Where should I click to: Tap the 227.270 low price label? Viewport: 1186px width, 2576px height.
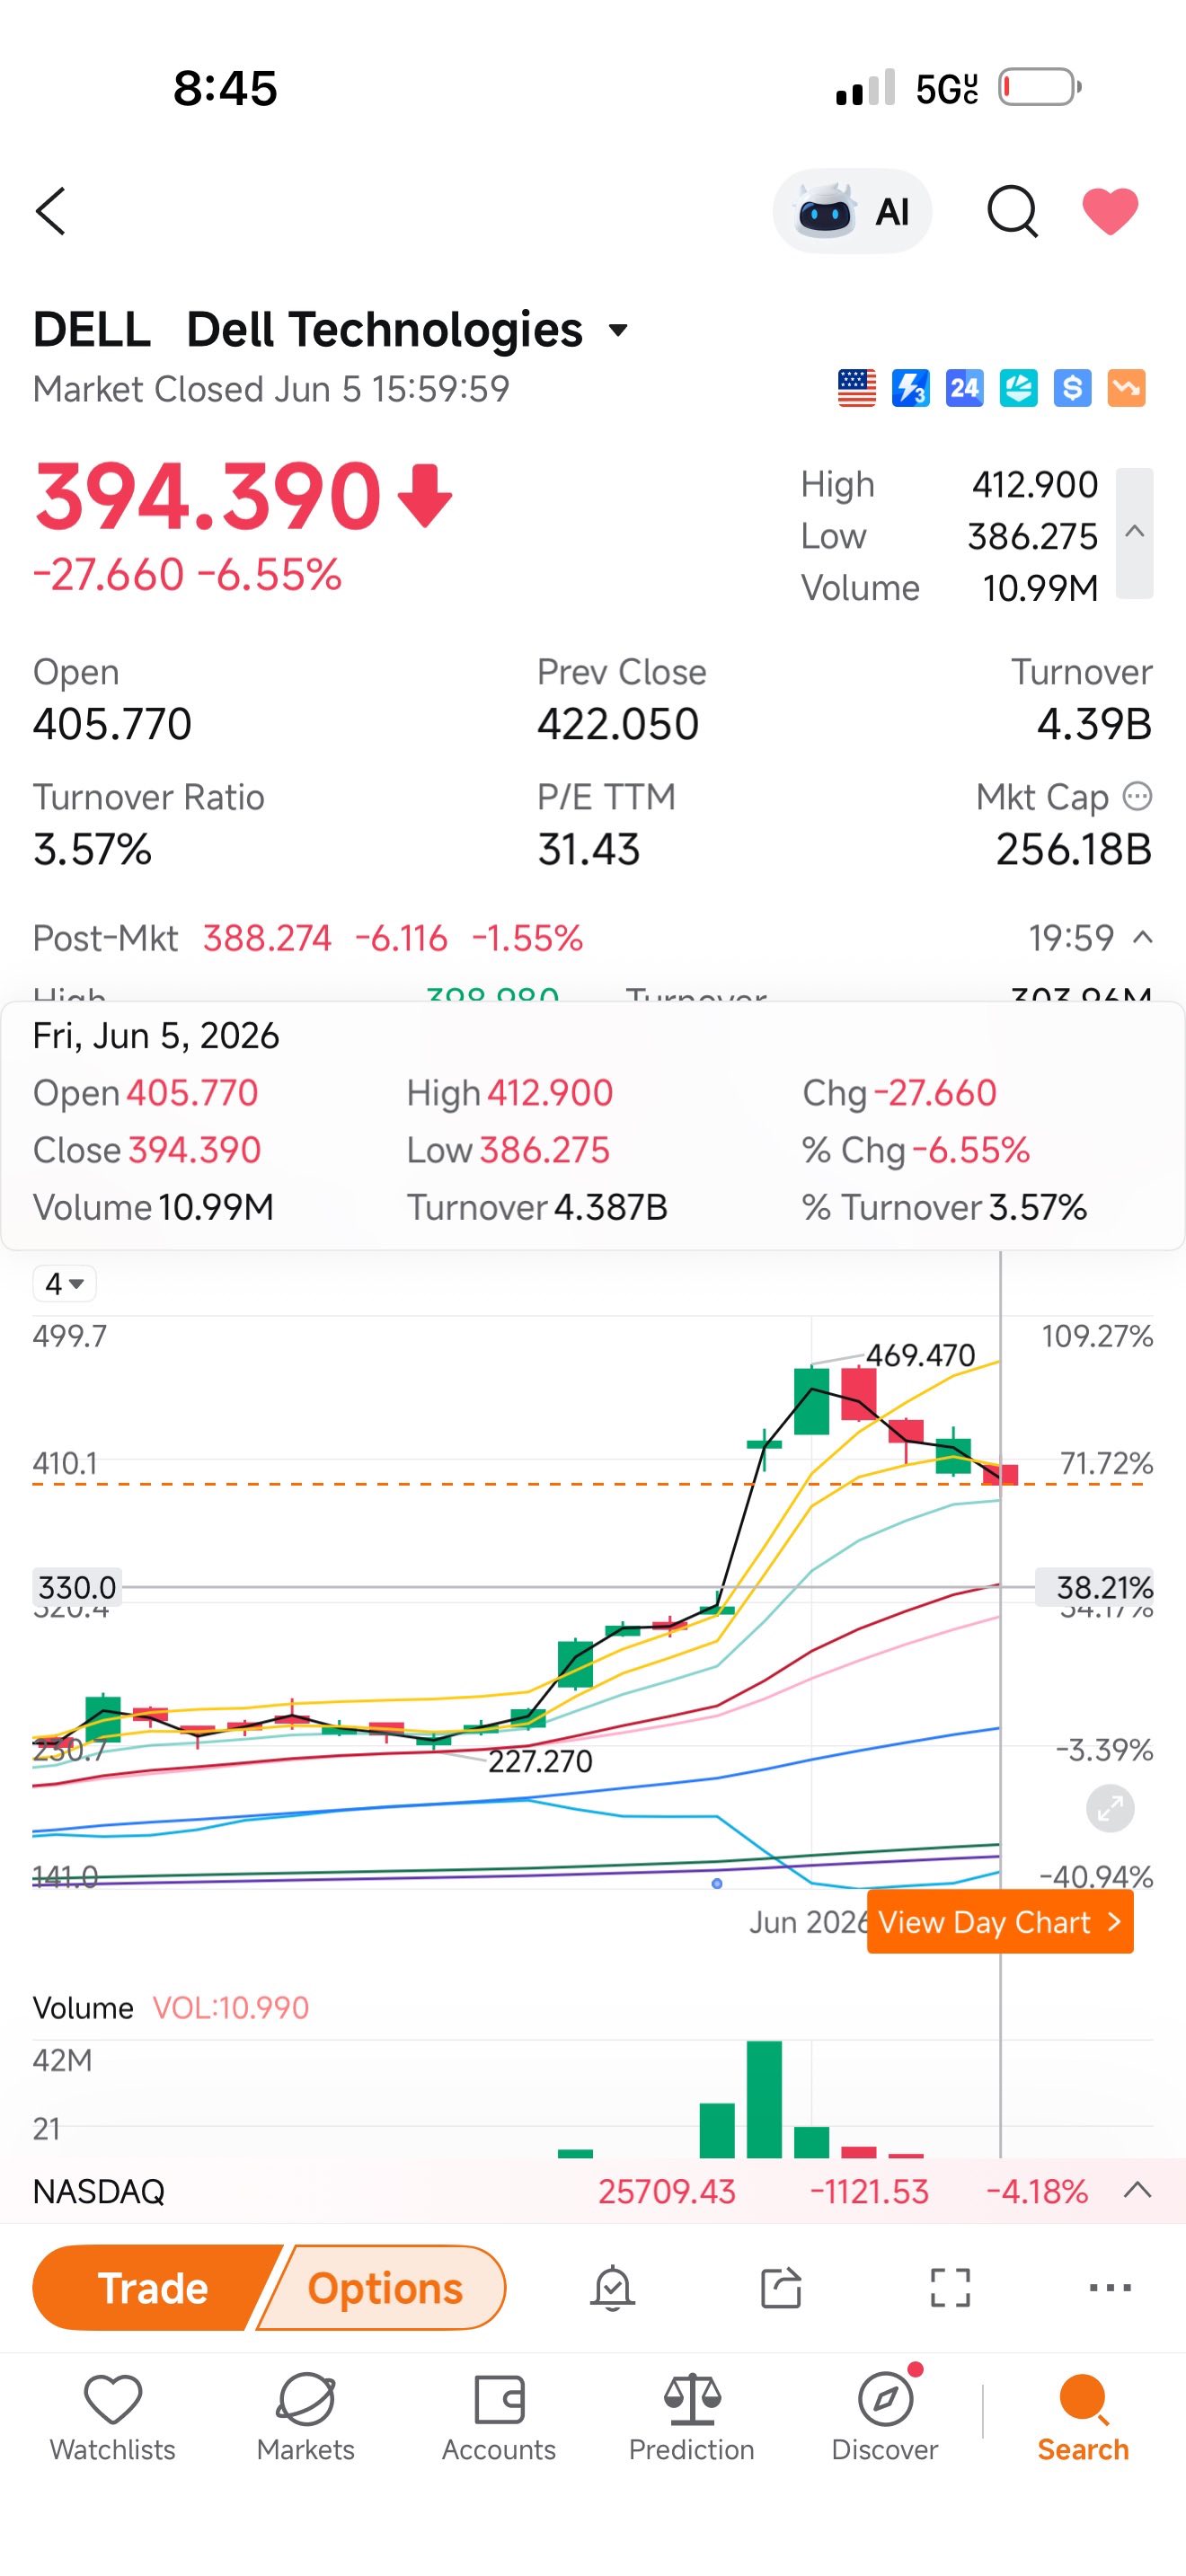(540, 1761)
